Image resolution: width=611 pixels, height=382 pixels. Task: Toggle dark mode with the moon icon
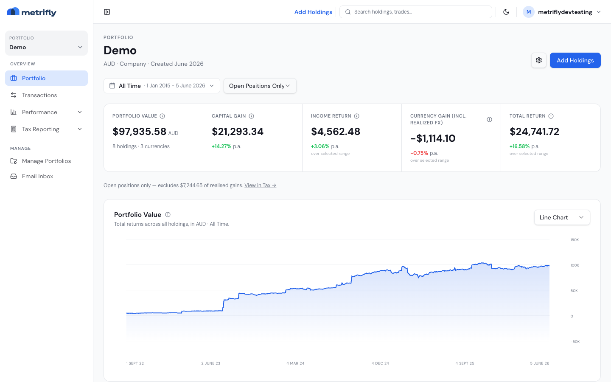click(506, 12)
